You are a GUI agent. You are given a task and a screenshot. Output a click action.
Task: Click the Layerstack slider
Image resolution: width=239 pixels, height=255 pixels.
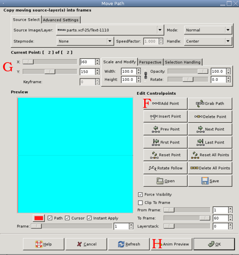(x=187, y=226)
